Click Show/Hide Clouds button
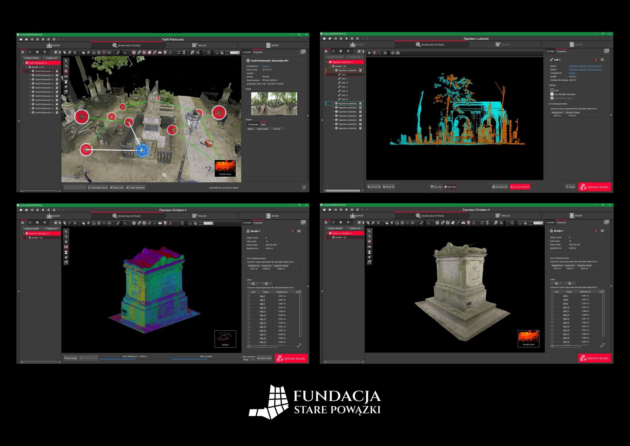Screen dimensions: 630x446 point(98,188)
